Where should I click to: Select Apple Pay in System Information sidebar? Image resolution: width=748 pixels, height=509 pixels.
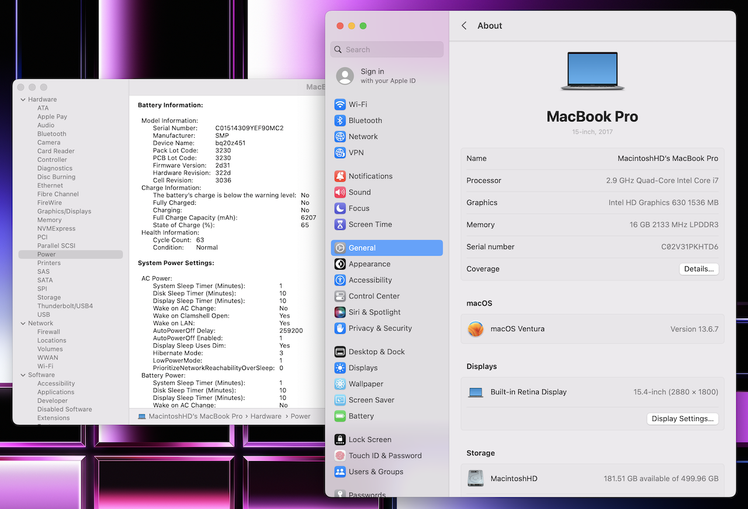coord(52,117)
